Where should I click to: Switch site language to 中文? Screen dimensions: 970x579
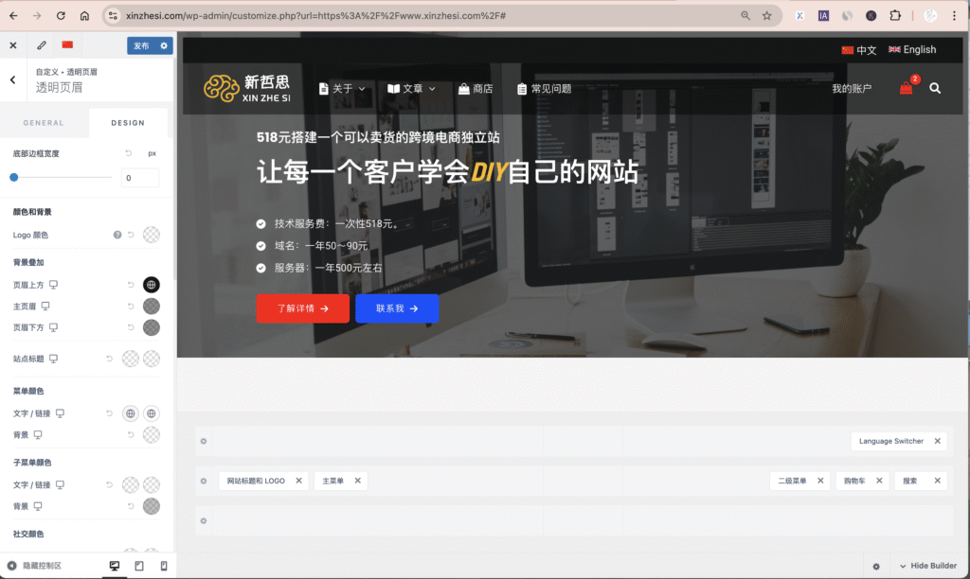[x=859, y=50]
